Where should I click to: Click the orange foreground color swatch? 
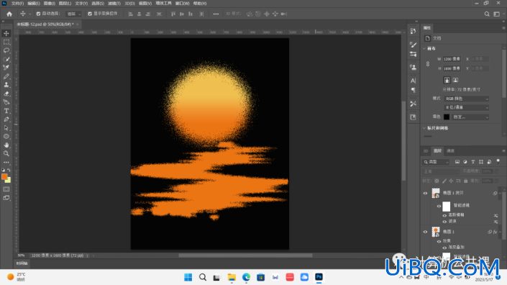[4, 176]
